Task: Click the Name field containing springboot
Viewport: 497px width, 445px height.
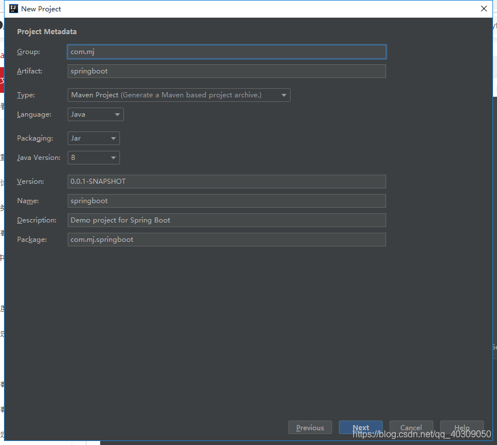Action: point(227,201)
